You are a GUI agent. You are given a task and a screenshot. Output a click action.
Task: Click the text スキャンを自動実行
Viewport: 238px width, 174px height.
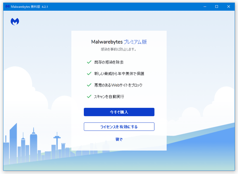point(109,96)
